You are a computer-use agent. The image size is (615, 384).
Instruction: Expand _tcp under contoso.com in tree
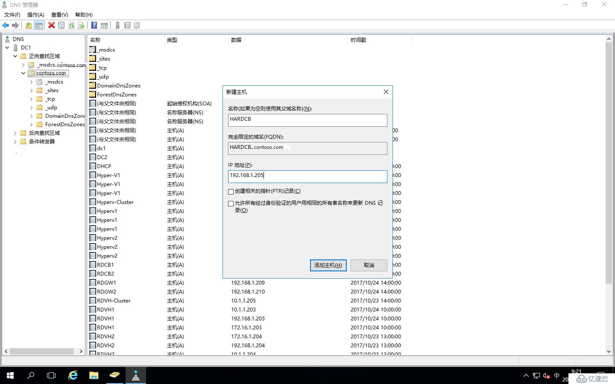tap(31, 99)
